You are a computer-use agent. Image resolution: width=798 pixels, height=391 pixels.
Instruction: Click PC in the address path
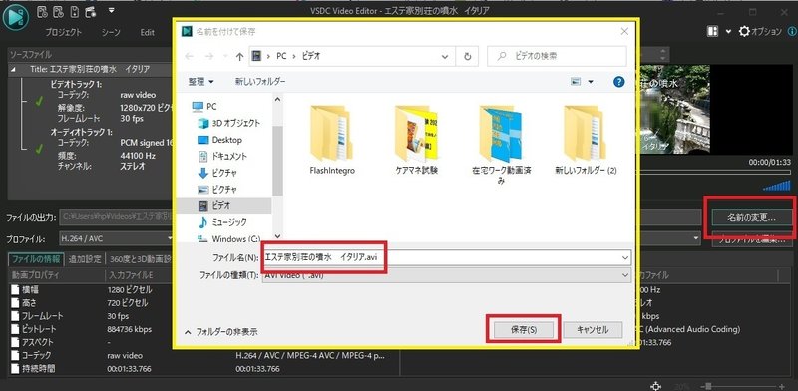click(x=281, y=56)
